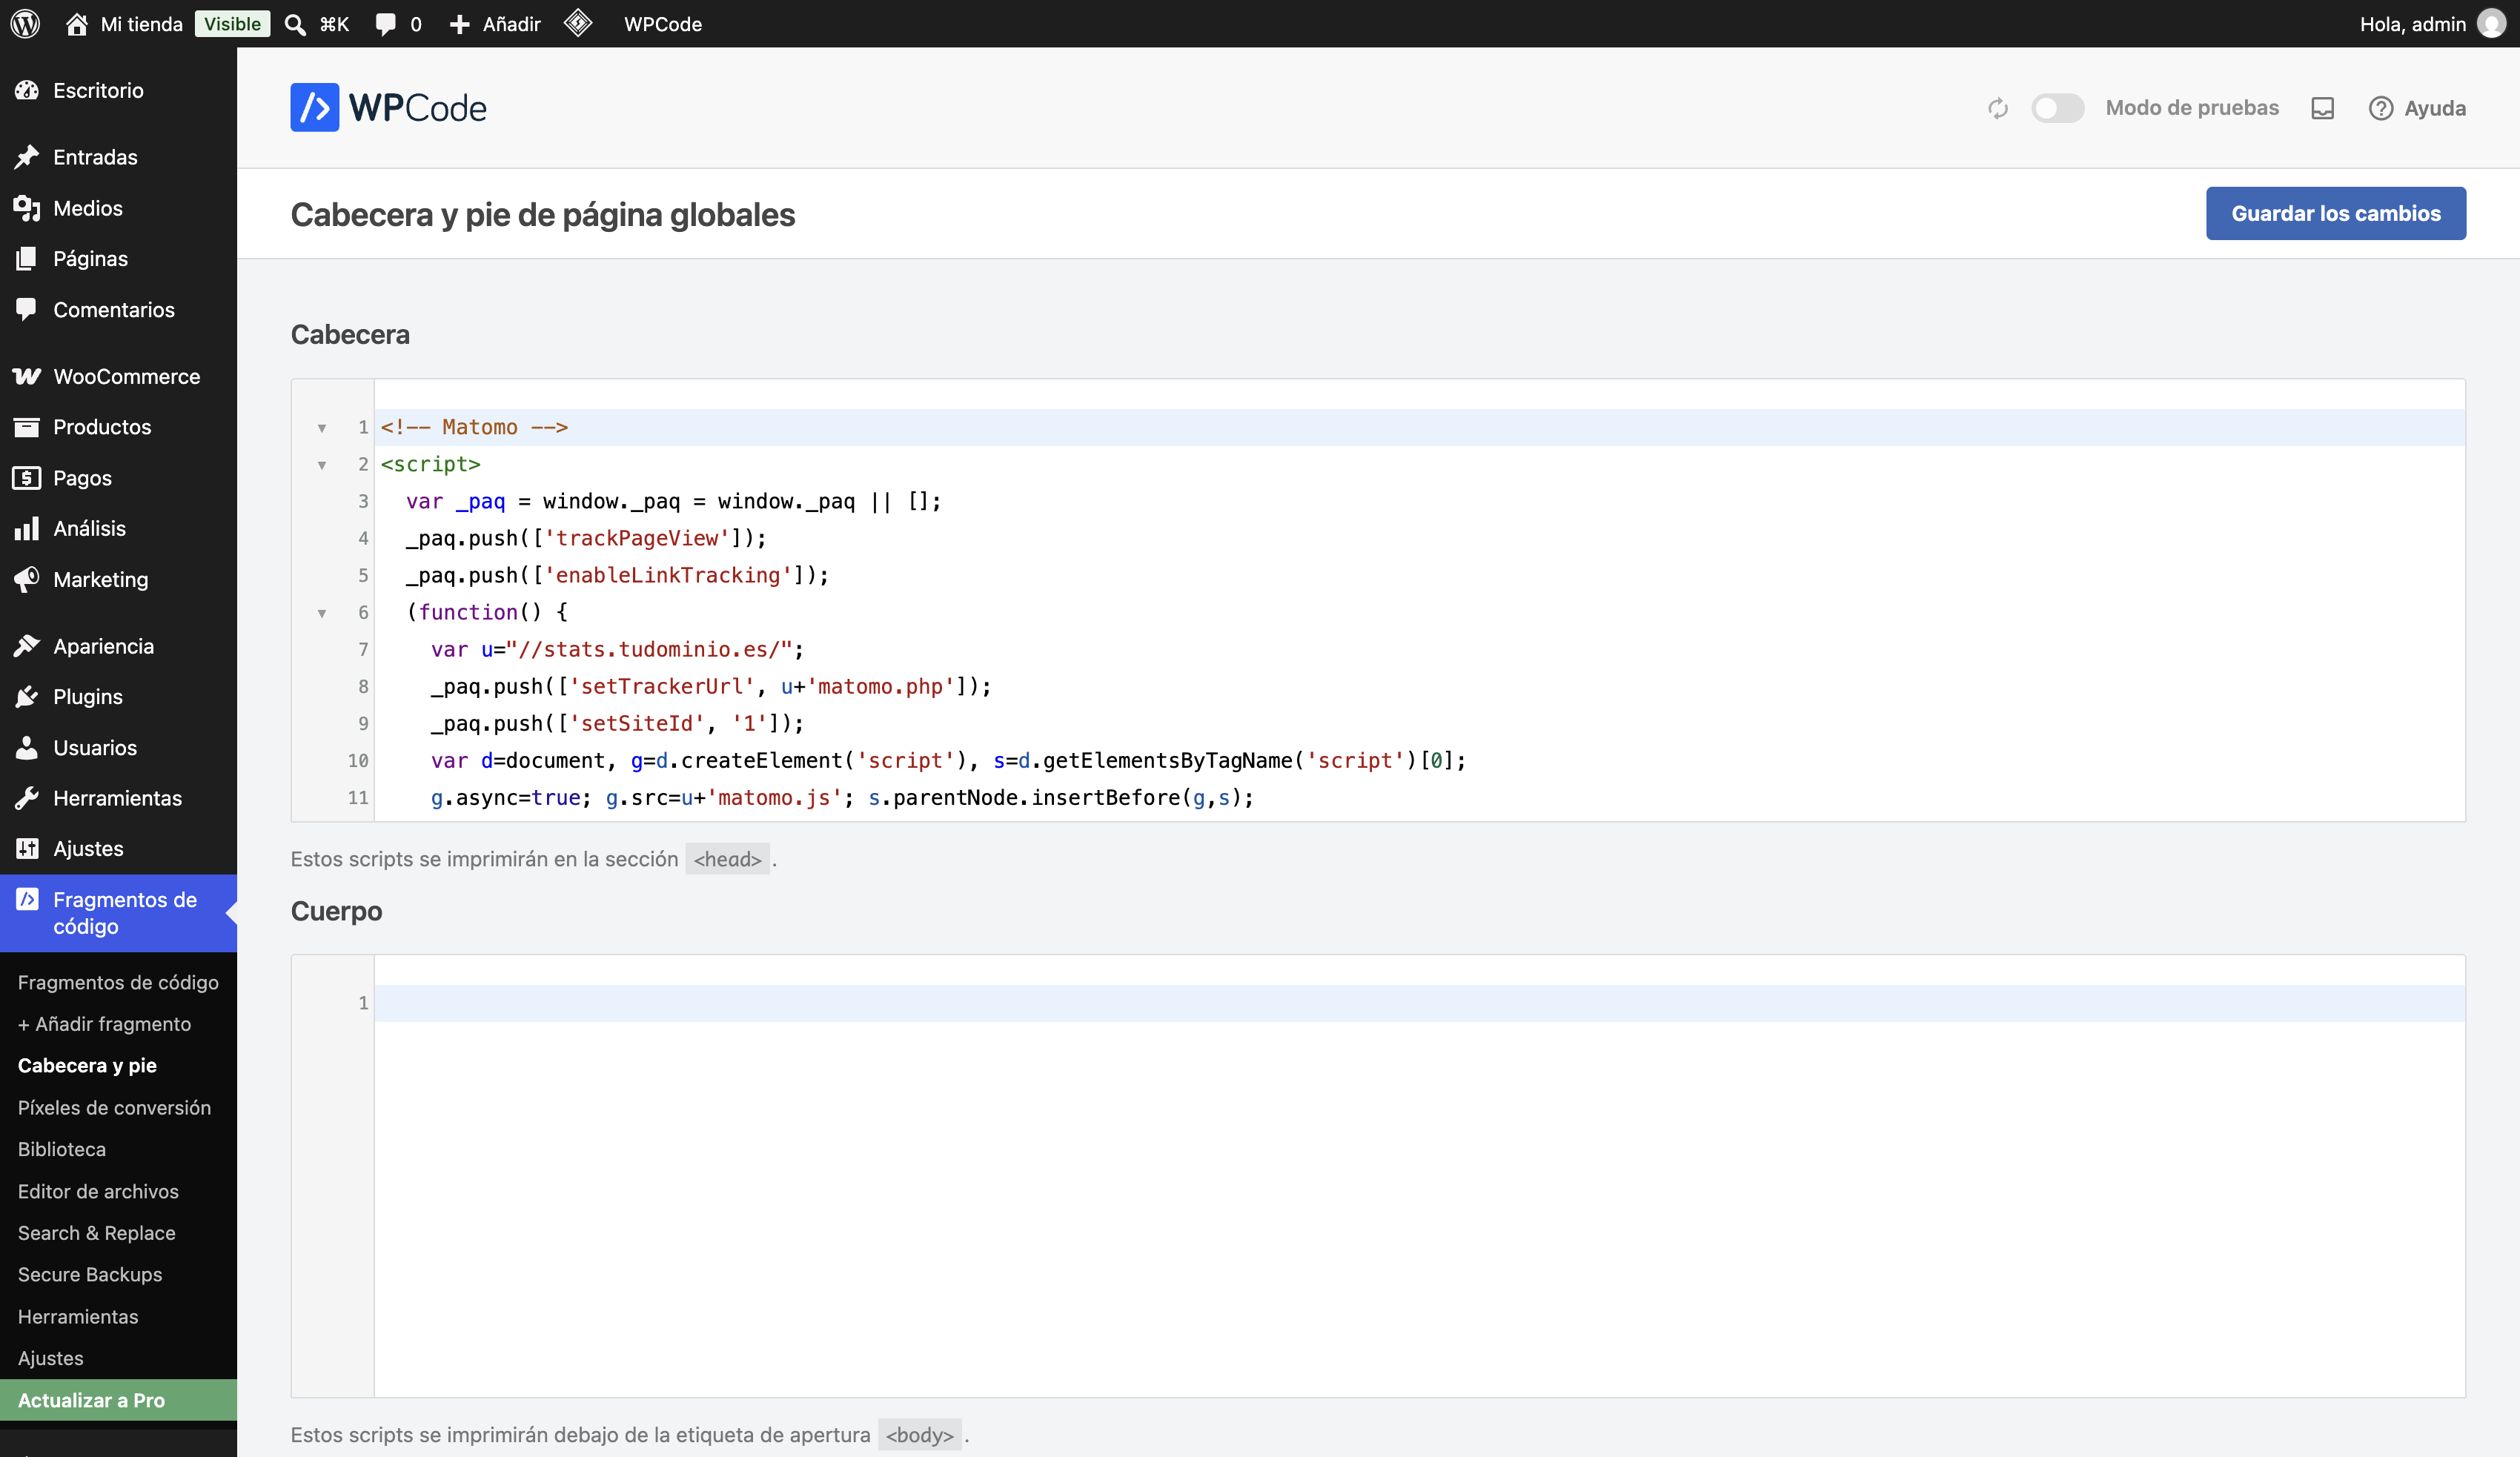This screenshot has height=1457, width=2520.
Task: Click the diamond icon in admin bar
Action: [578, 23]
